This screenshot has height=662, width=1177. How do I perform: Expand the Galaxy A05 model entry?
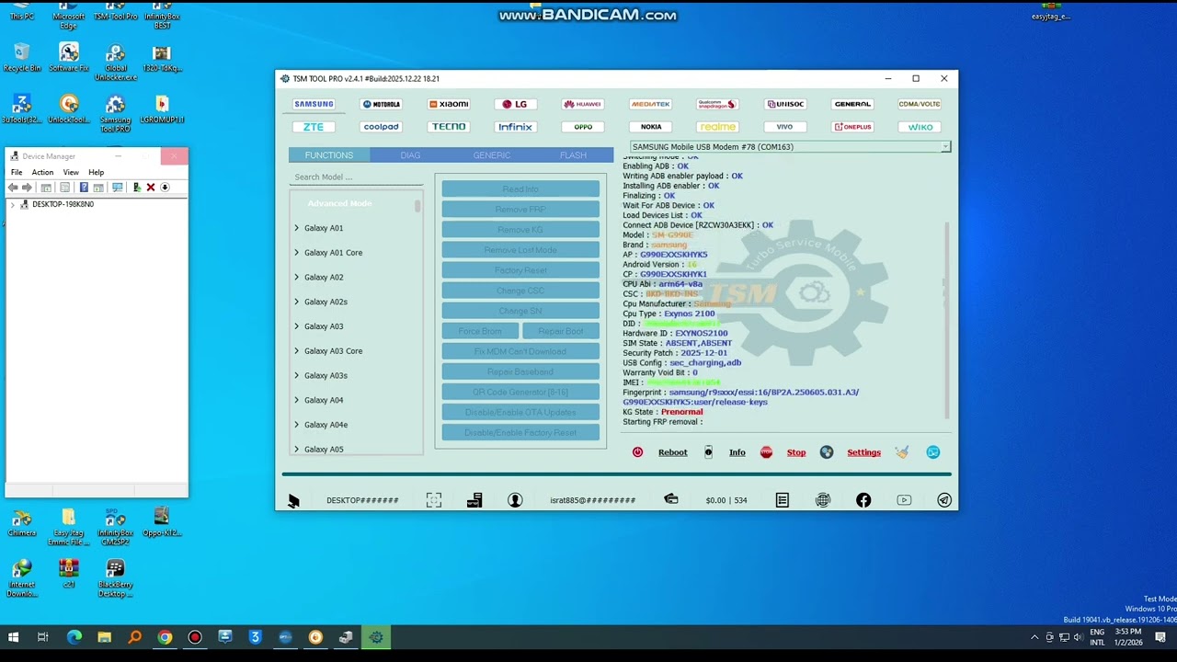coord(297,450)
